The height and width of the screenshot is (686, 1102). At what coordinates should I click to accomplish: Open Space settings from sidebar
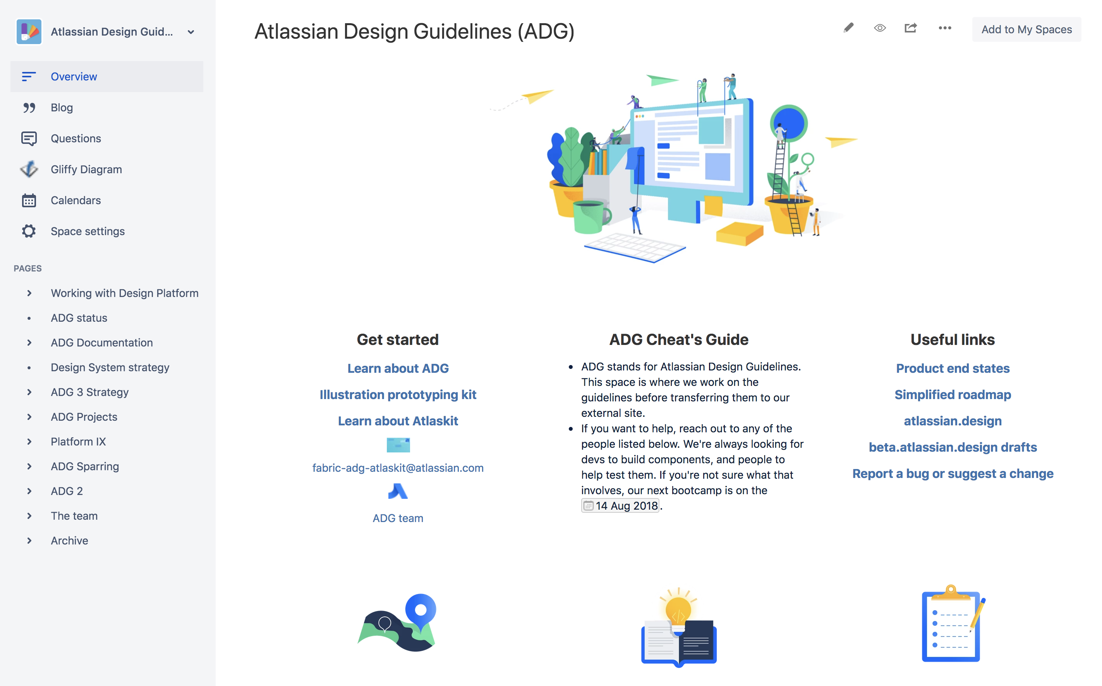[x=88, y=231]
